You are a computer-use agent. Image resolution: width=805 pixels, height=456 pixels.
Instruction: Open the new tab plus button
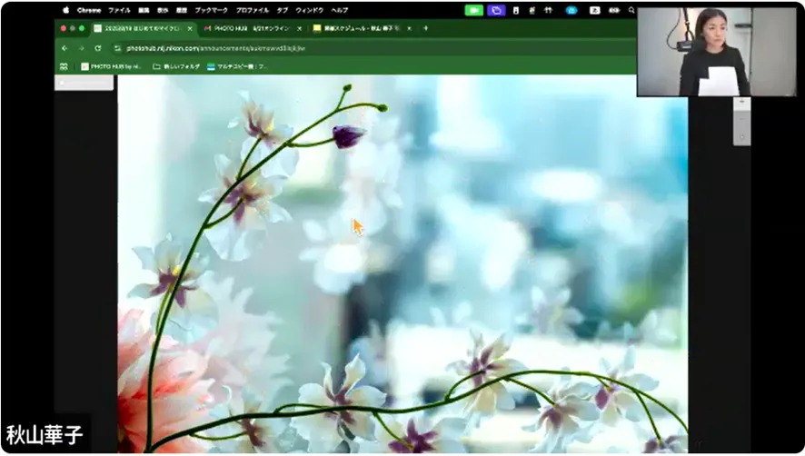tap(425, 28)
